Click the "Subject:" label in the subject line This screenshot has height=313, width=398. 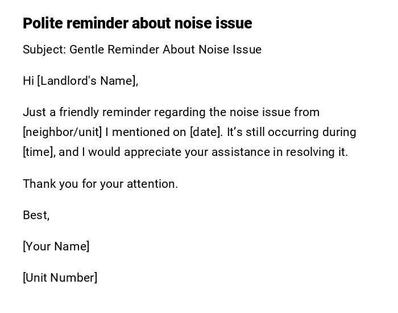(44, 50)
